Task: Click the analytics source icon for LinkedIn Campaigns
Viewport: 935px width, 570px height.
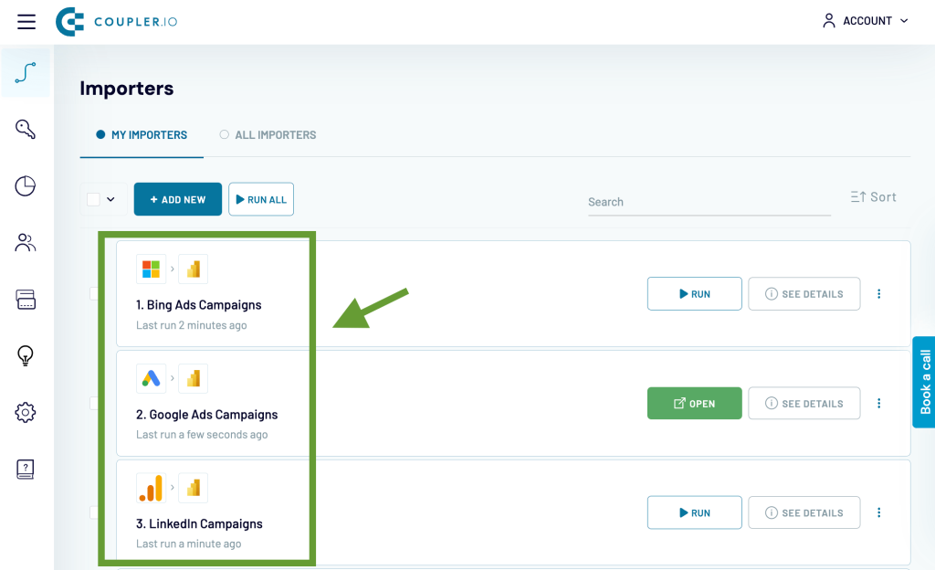Action: point(151,488)
